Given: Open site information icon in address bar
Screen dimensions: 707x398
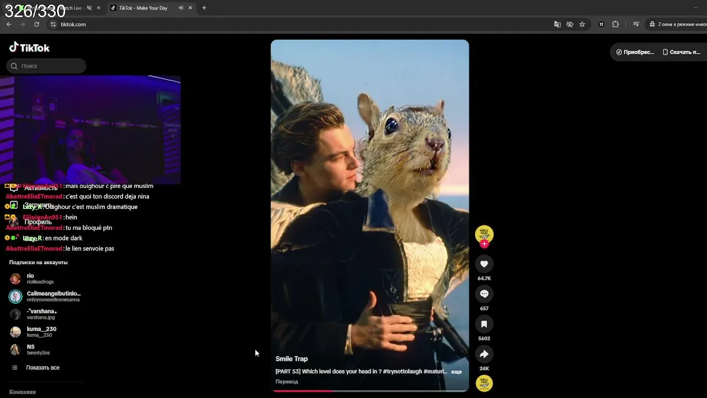Looking at the screenshot, I should pos(53,24).
